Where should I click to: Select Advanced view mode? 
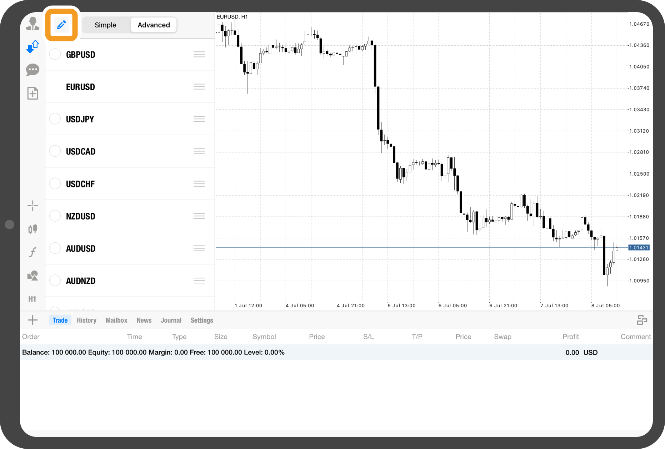pos(154,25)
